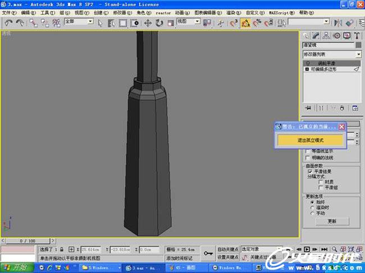Enable the 平滑组 separate-by checkbox
365x273 pixels.
pos(321,187)
